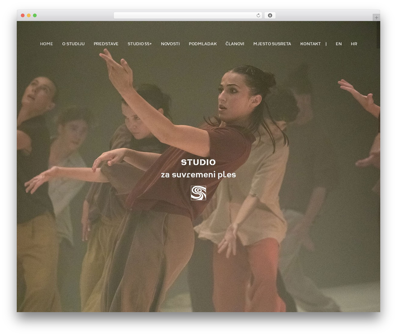Click the download arrow icon
The height and width of the screenshot is (336, 397).
[x=270, y=15]
